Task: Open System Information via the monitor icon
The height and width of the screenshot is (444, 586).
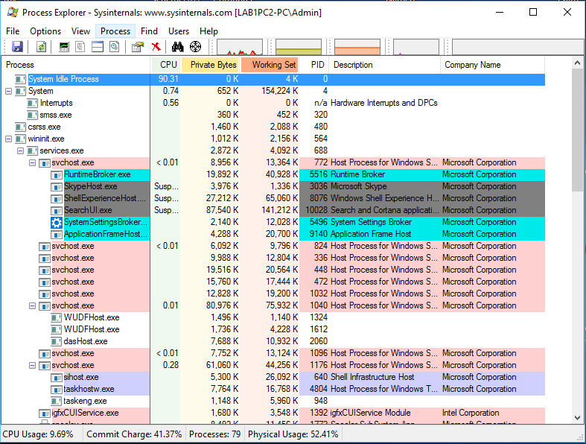Action: (64, 47)
